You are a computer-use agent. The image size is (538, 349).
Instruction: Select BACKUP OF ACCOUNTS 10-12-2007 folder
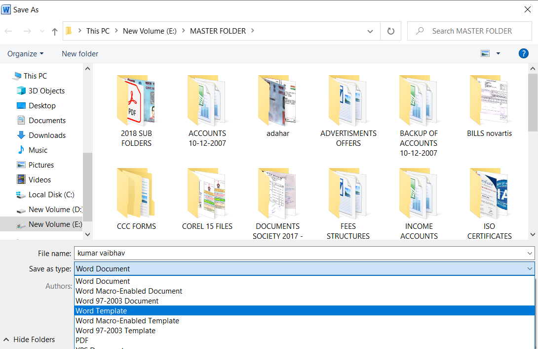click(419, 115)
